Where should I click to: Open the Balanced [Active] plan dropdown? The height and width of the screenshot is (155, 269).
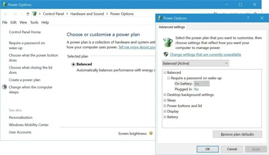(x=195, y=63)
